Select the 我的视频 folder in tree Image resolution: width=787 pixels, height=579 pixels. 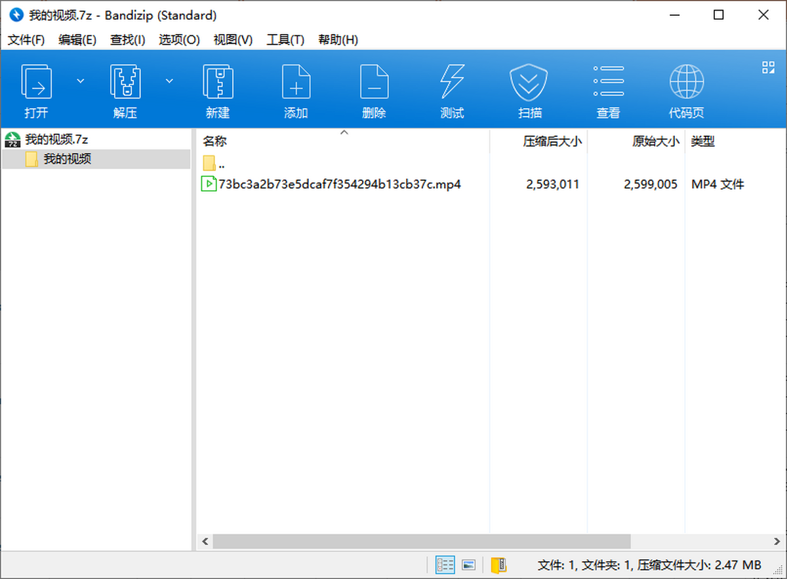tap(67, 159)
